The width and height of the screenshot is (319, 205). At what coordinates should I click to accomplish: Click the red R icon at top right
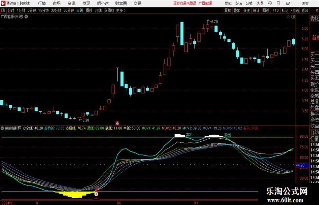pyautogui.click(x=317, y=10)
